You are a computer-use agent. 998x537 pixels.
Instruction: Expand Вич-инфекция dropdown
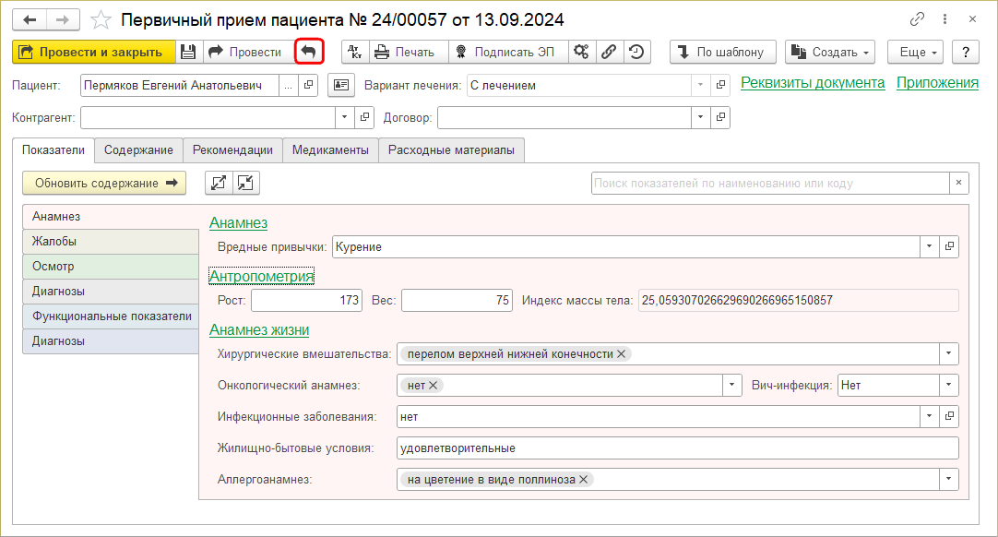pos(949,385)
